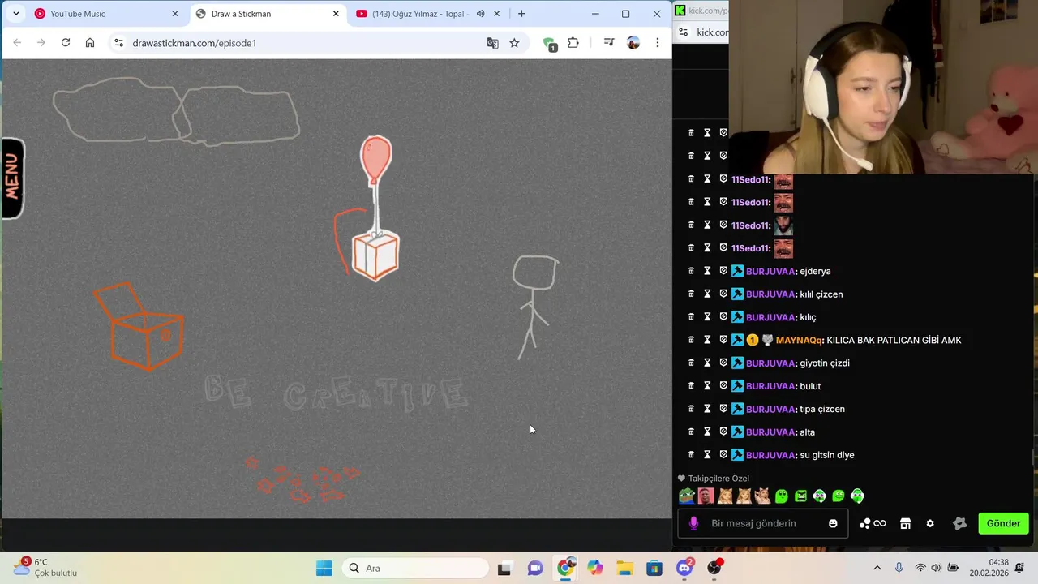Timeout user on the "kılıl çizcen" message
Viewport: 1038px width, 584px height.
pos(707,294)
